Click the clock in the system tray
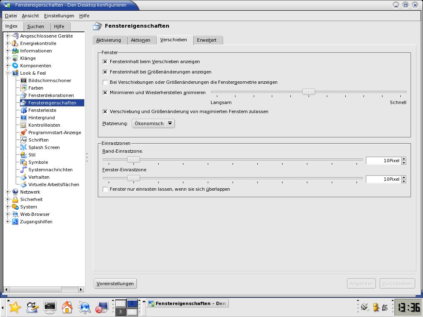The image size is (423, 317). pos(409,308)
